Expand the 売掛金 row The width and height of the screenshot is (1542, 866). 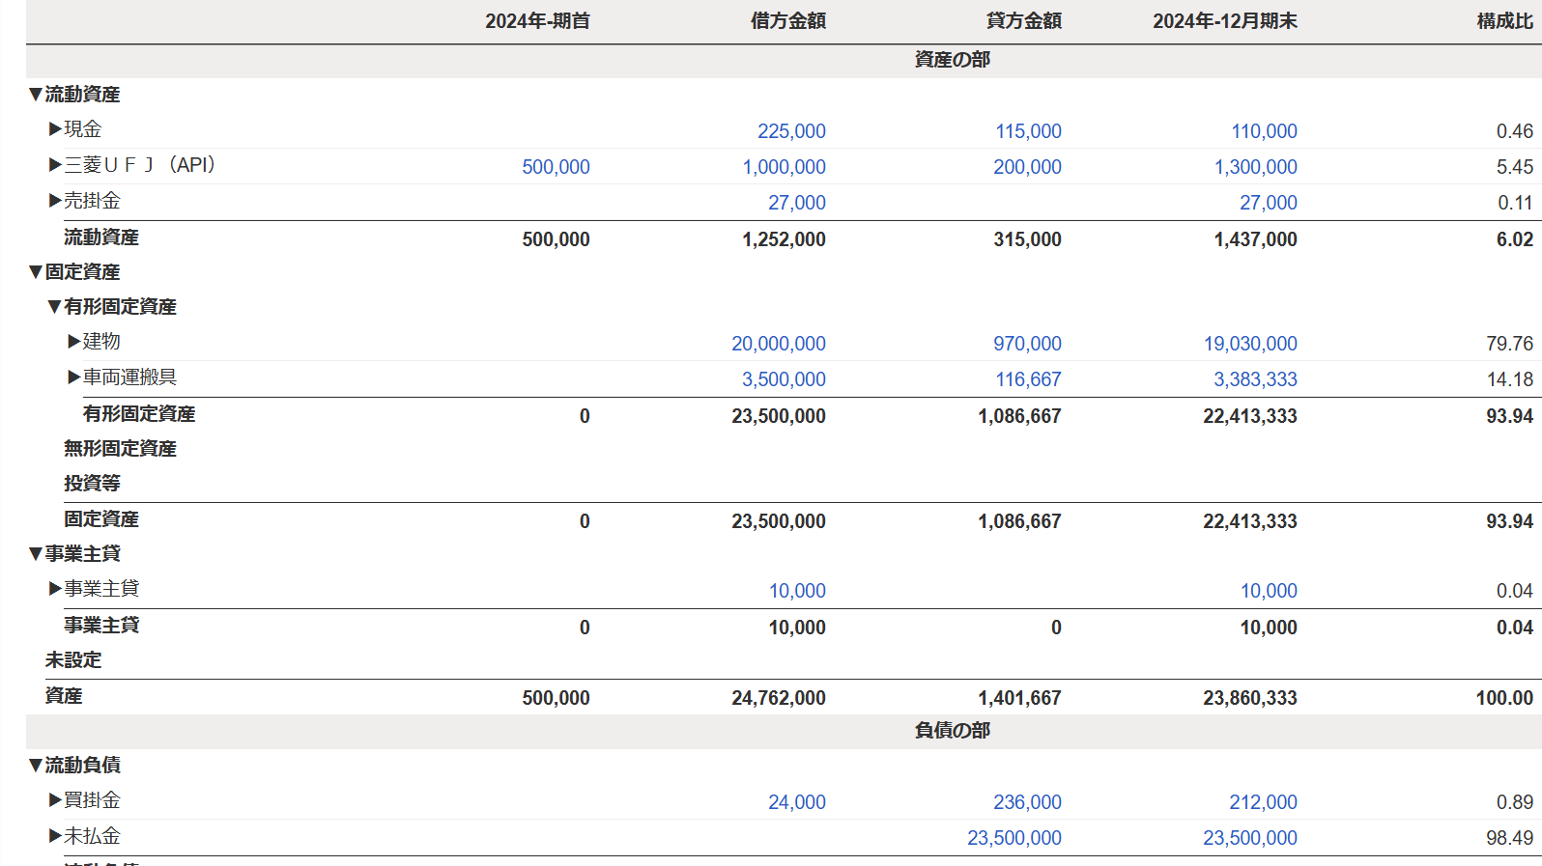[55, 201]
